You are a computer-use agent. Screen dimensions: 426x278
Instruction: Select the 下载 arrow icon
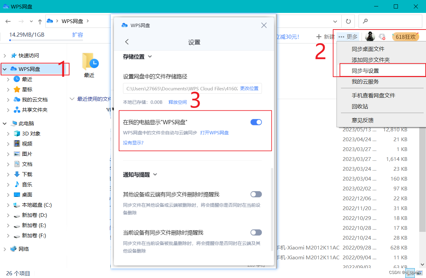tap(17, 174)
